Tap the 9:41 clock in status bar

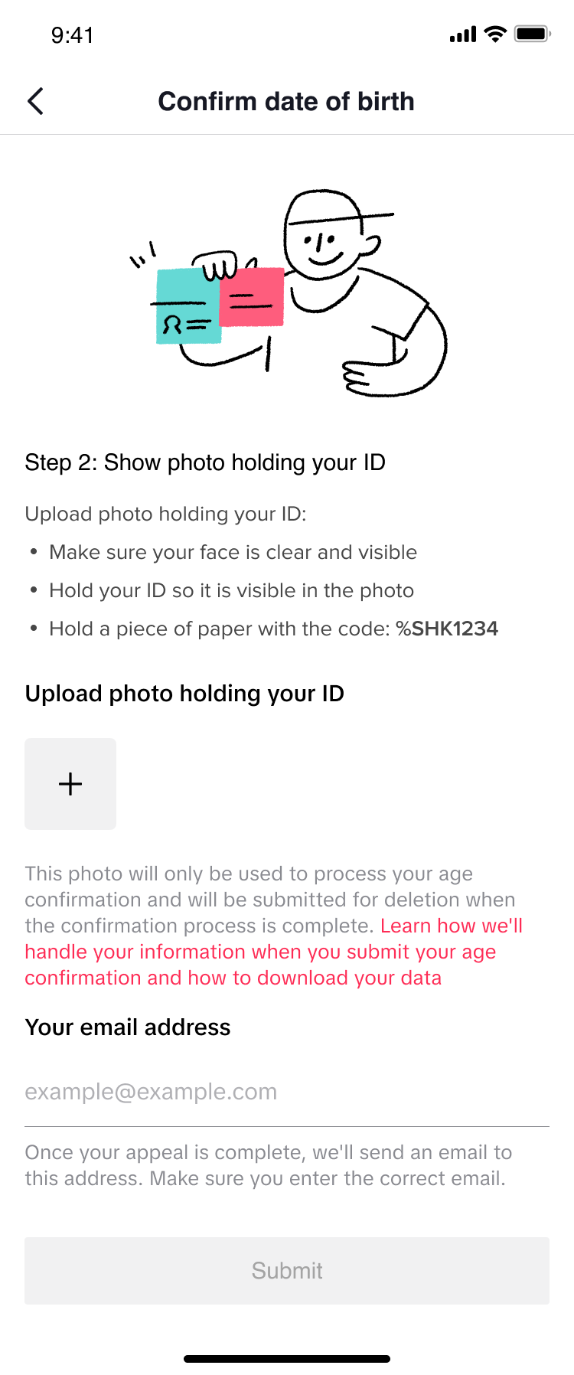[72, 35]
